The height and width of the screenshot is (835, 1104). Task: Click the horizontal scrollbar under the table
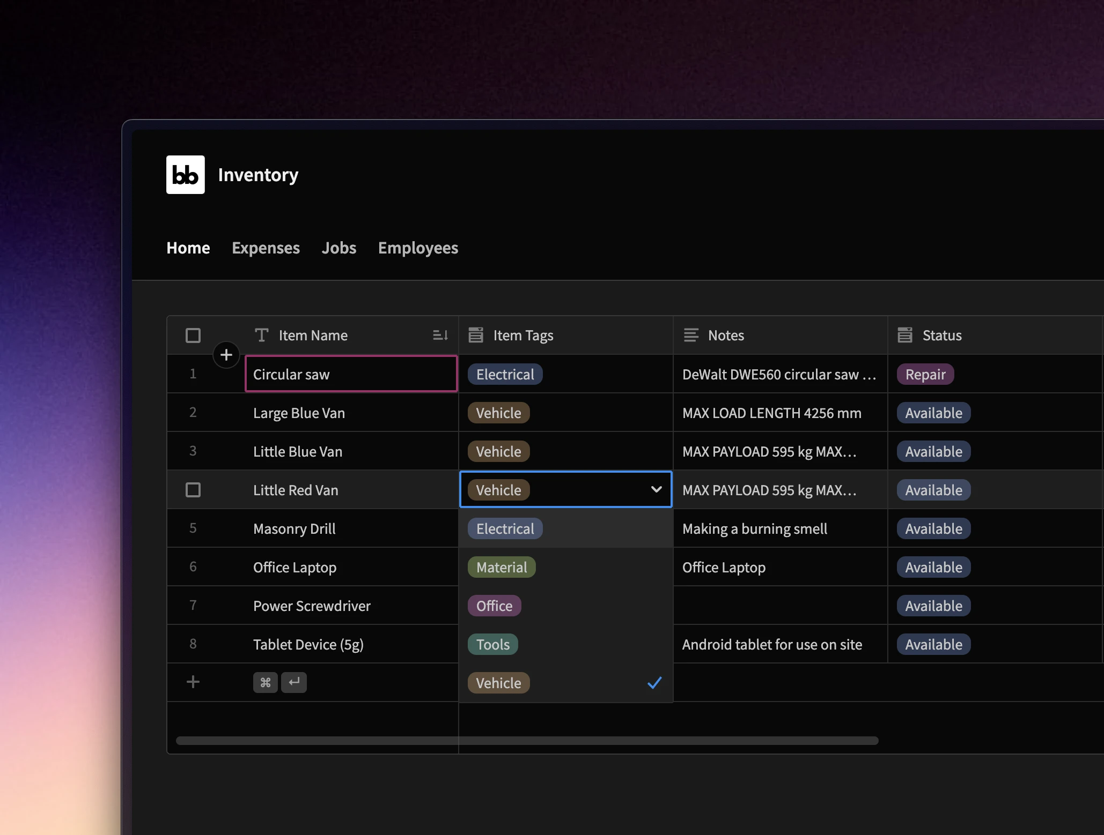click(527, 741)
